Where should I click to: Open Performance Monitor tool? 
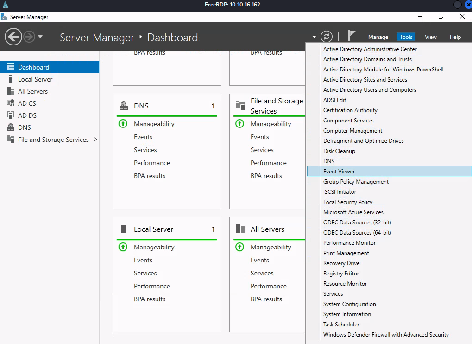click(x=390, y=243)
